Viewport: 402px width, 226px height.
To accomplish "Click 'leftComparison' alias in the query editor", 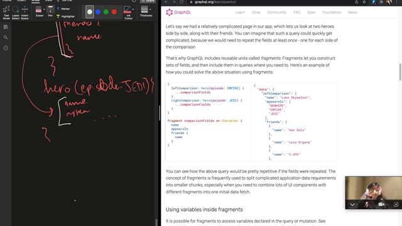I will point(184,88).
